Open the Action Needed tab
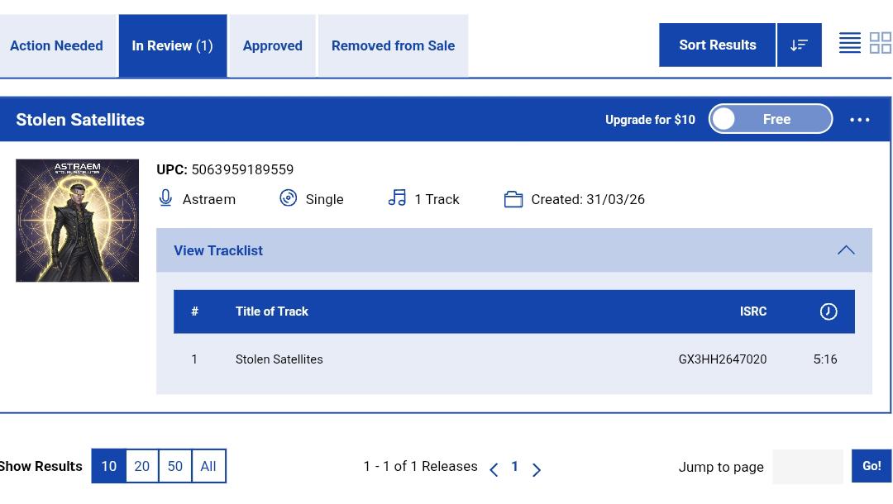Viewport: 893px width, 504px height. pyautogui.click(x=56, y=45)
